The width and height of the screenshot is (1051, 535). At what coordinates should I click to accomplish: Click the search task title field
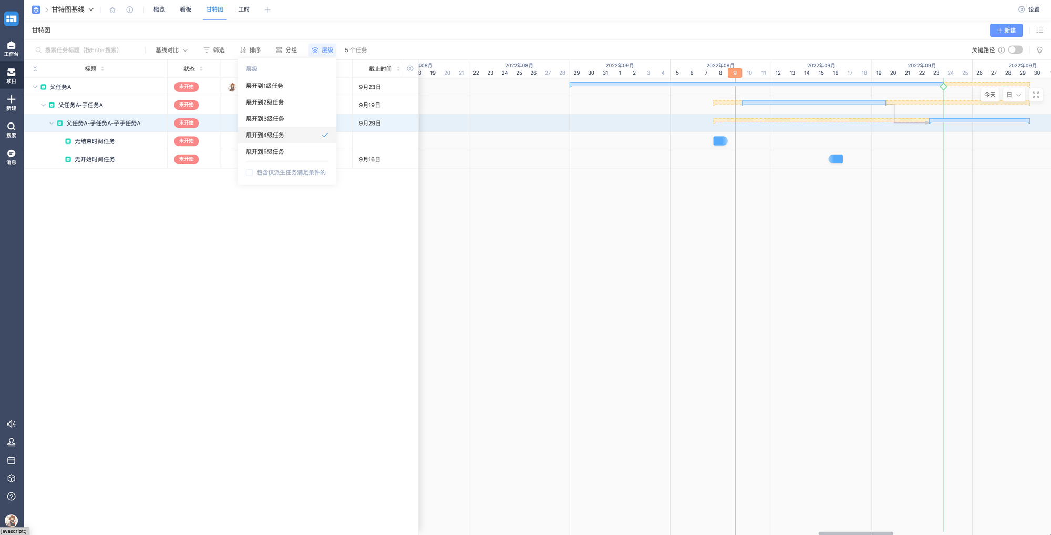pos(89,50)
